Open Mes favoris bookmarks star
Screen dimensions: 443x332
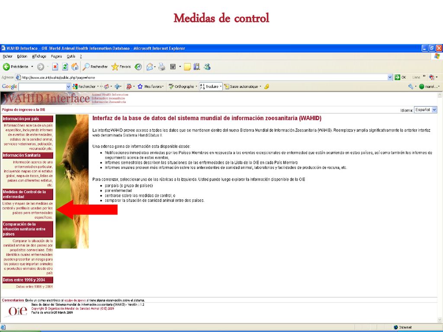tap(150, 86)
